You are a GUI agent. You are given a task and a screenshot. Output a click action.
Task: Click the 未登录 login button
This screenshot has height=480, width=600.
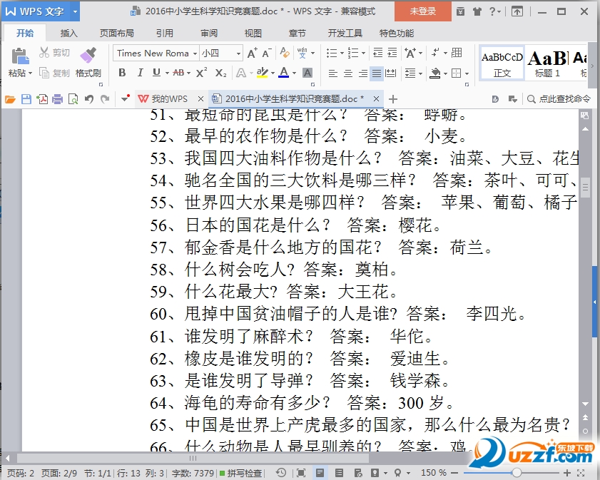click(423, 11)
